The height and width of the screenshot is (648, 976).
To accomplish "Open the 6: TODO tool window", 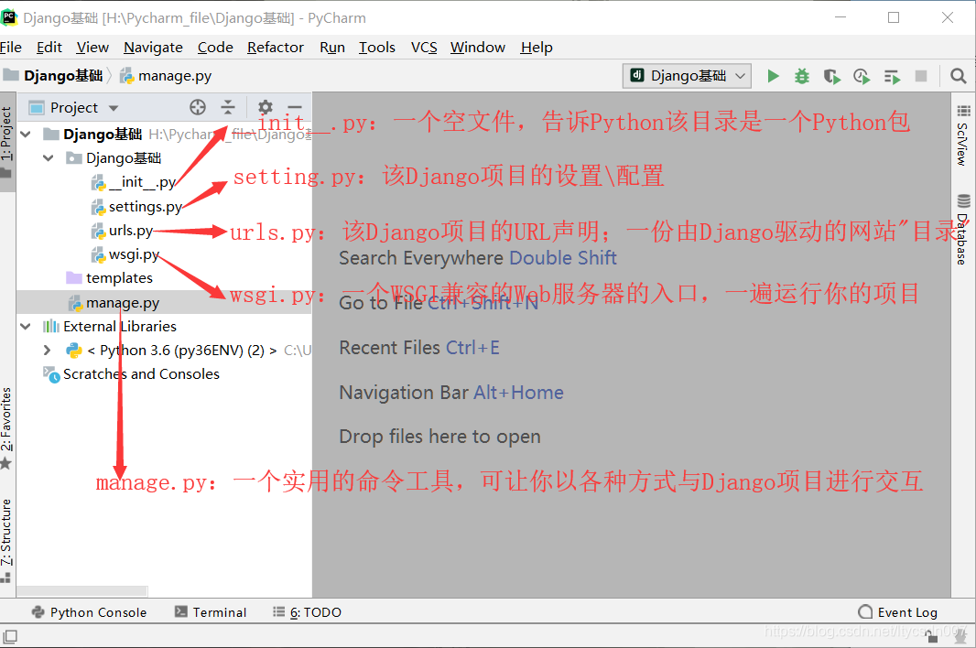I will pos(307,612).
